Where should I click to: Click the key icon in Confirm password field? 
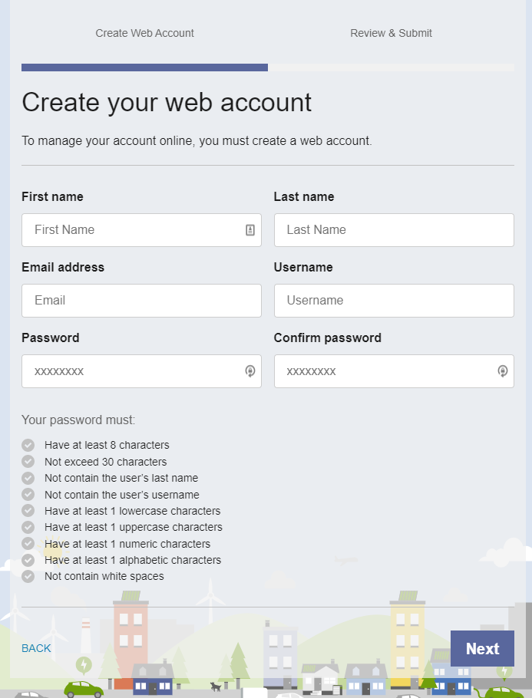tap(503, 371)
